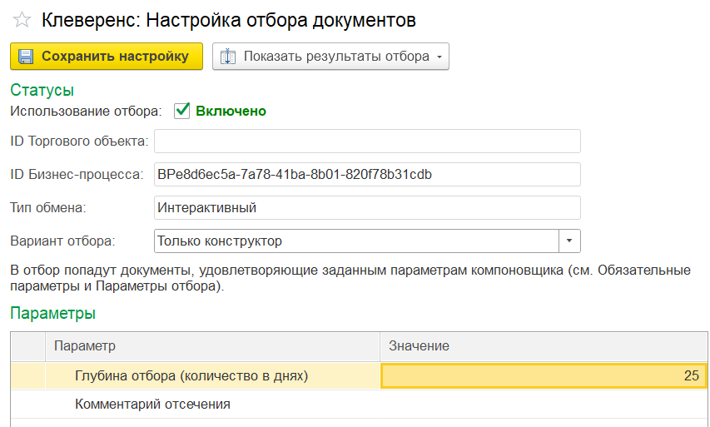Click the "Клеверенс: Настройка отбора документов" title
The height and width of the screenshot is (427, 710).
[229, 20]
